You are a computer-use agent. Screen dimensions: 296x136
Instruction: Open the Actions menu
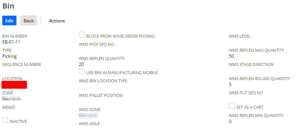click(57, 21)
